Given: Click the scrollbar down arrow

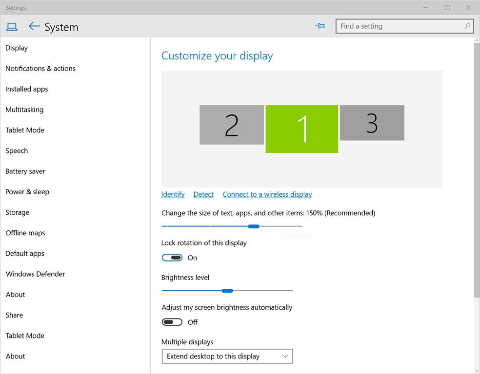Looking at the screenshot, I should click(477, 371).
